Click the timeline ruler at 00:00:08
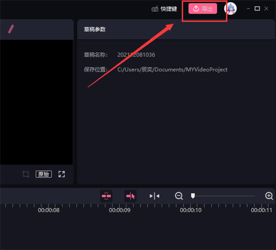276x250 pixels. 49,210
